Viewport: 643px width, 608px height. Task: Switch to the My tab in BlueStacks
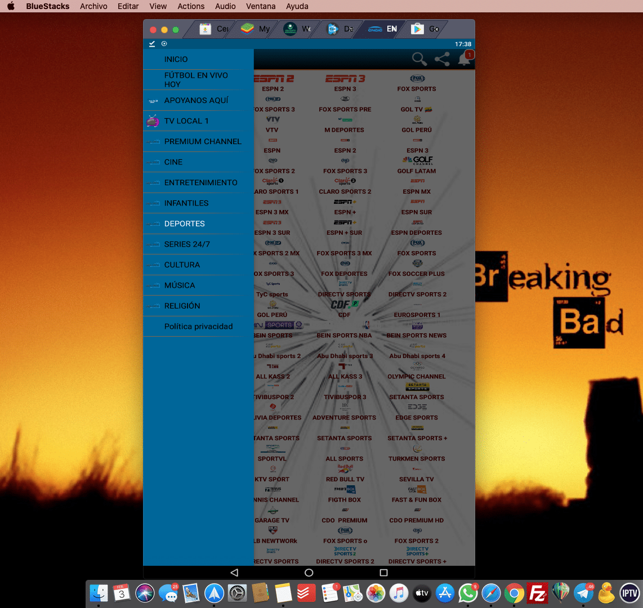pos(256,29)
